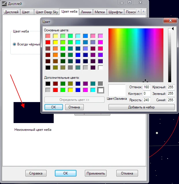The width and height of the screenshot is (179, 184).
Task: Select bright yellow in additional colors
Action: [x=70, y=90]
